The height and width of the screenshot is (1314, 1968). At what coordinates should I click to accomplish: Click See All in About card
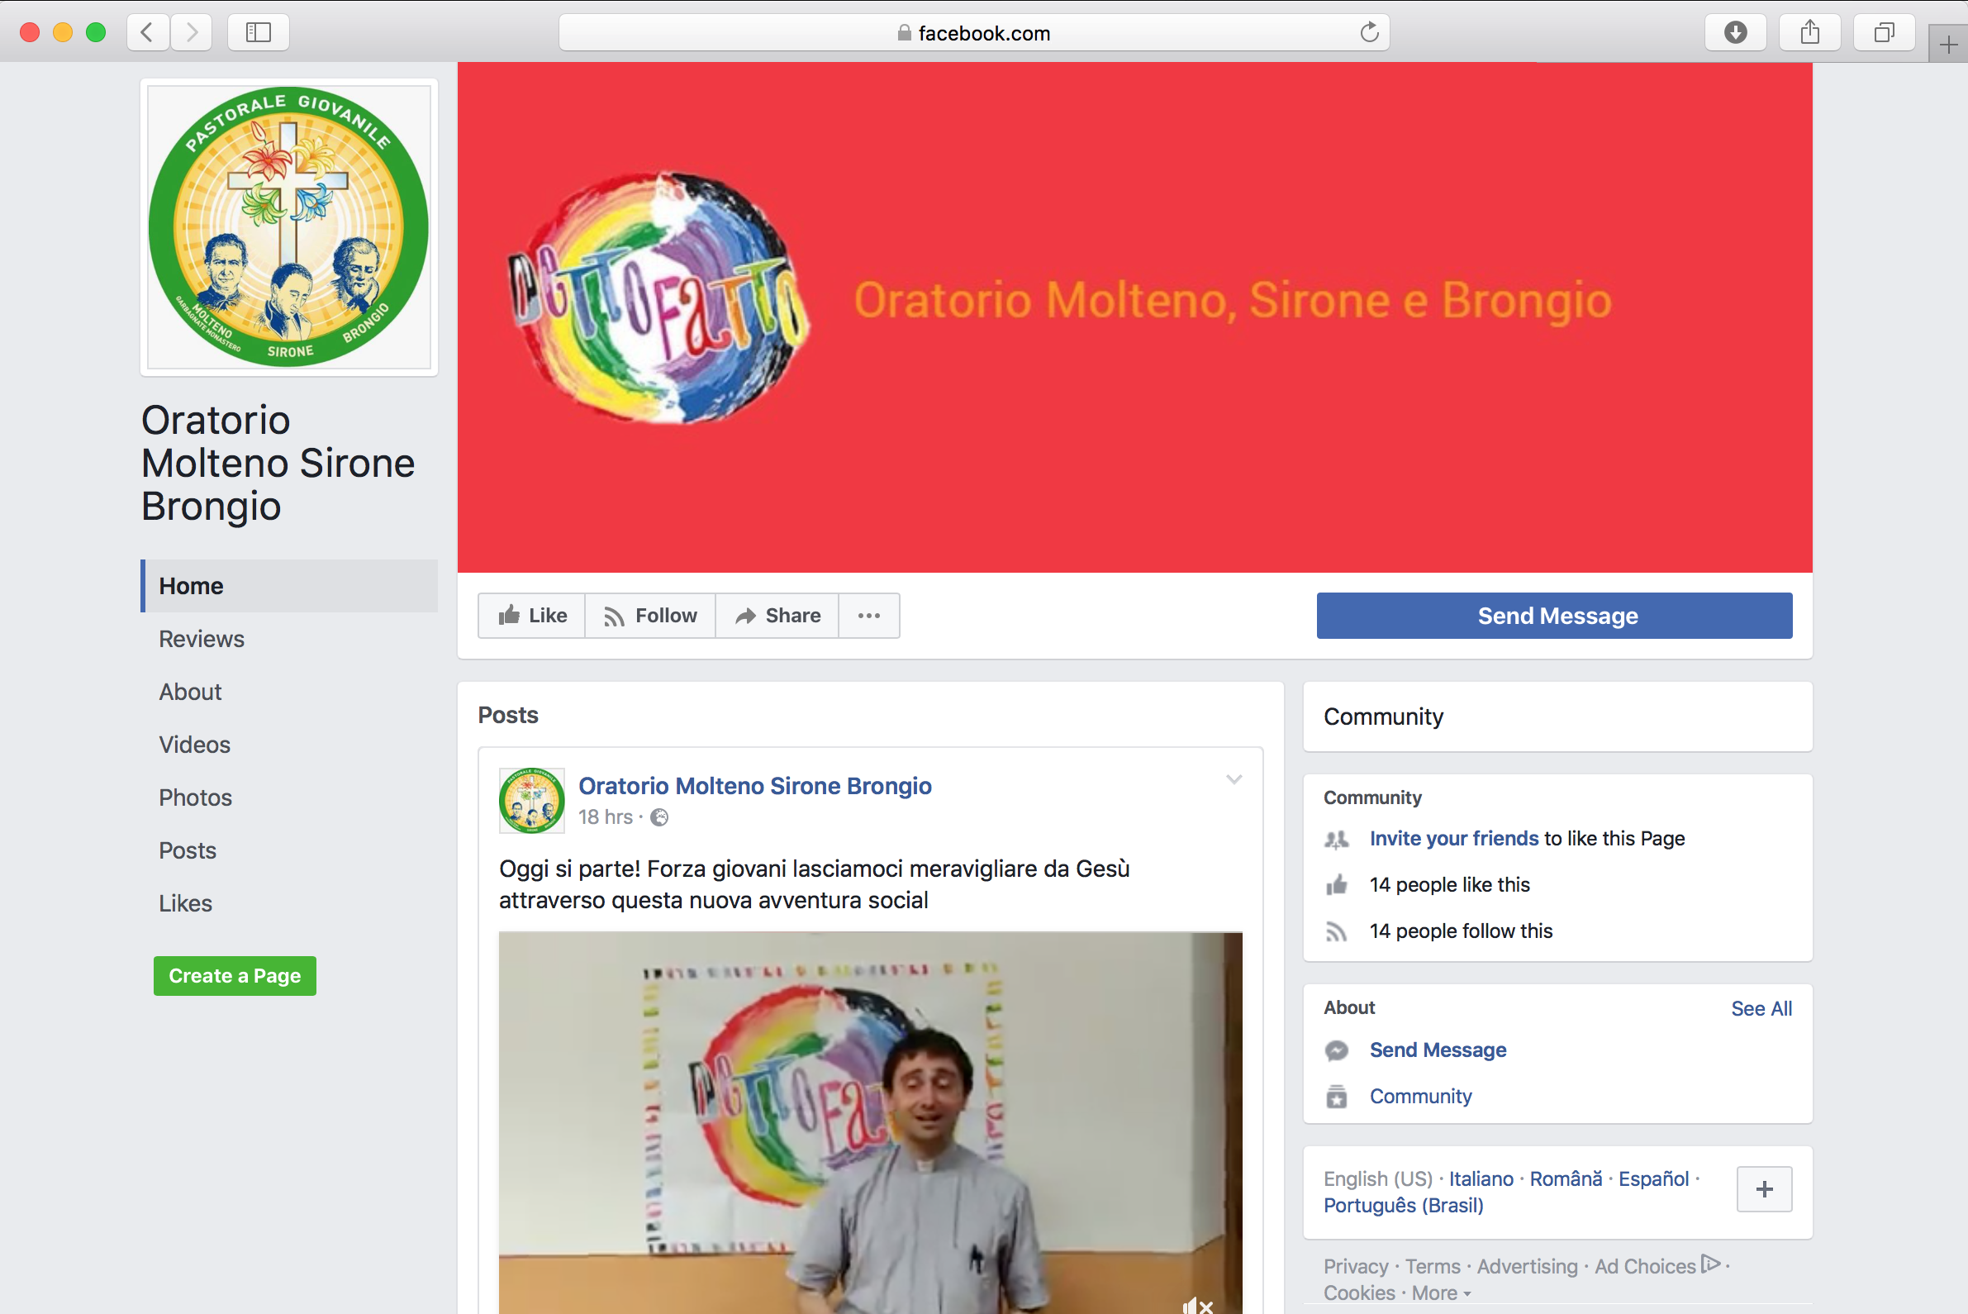click(x=1761, y=1008)
